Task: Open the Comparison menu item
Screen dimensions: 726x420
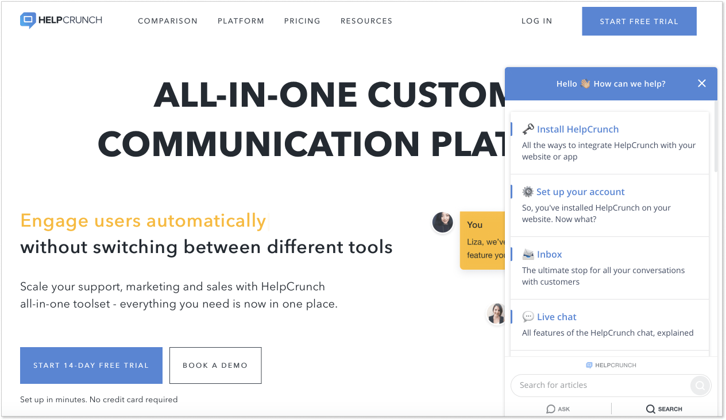Action: tap(168, 21)
